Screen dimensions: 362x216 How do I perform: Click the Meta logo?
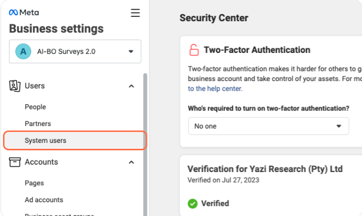tap(24, 12)
